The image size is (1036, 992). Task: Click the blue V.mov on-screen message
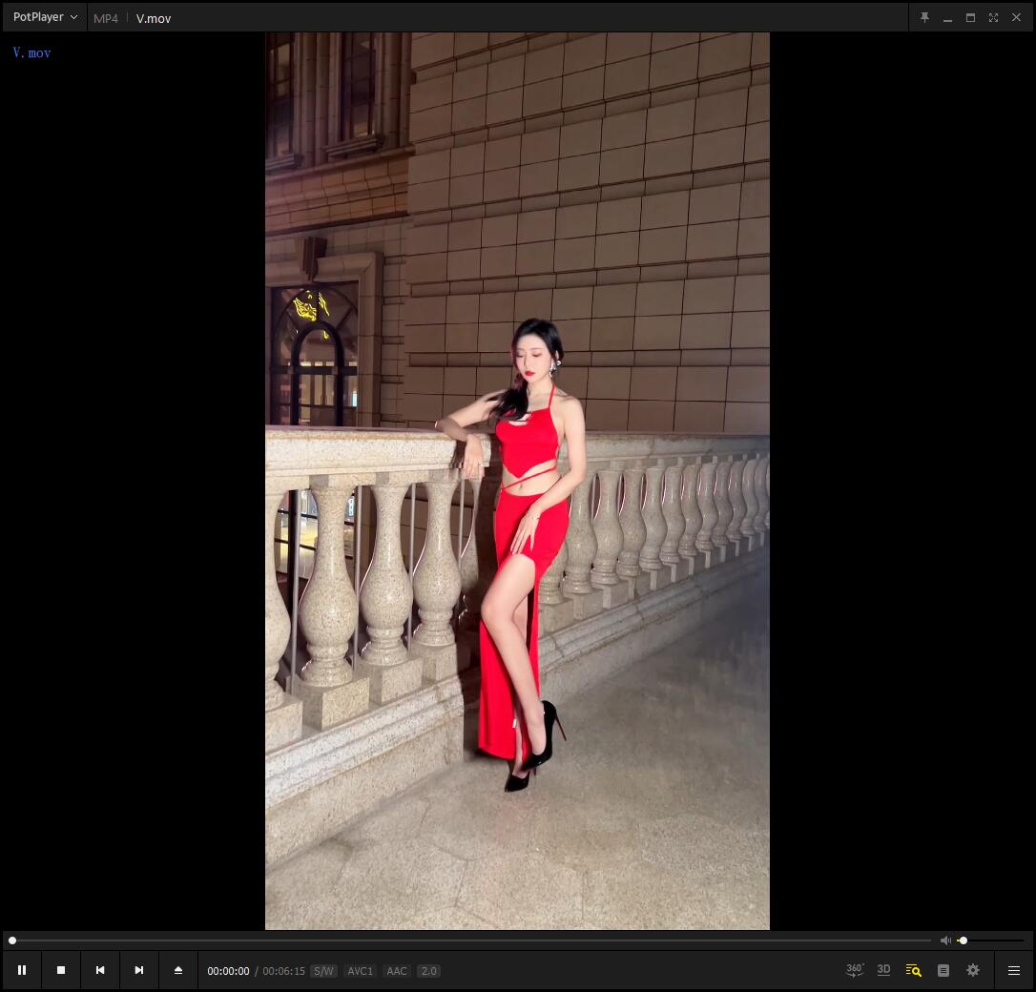point(31,52)
